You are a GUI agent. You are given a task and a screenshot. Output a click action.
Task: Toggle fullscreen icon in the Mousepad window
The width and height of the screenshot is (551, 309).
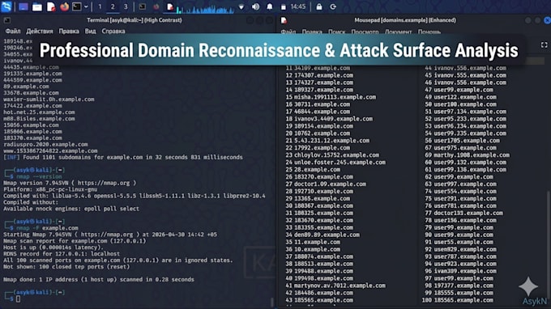click(x=544, y=45)
